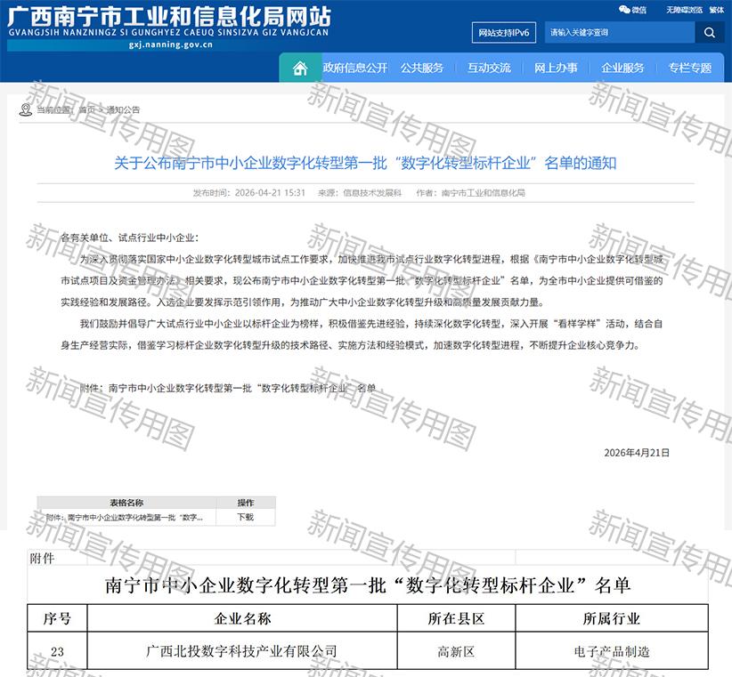Go to 网上办事 section

pyautogui.click(x=556, y=69)
